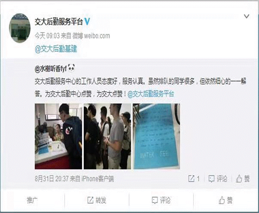The height and width of the screenshot is (213, 259).
Task: Click the 交大后勤服务平台 profile avatar
Action: click(20, 28)
